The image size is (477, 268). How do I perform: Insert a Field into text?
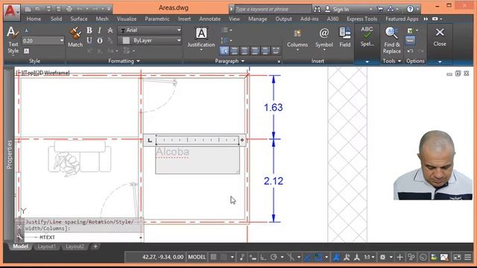coord(344,37)
